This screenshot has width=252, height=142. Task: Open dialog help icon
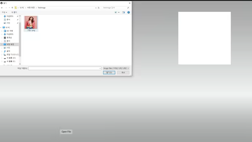129,12
